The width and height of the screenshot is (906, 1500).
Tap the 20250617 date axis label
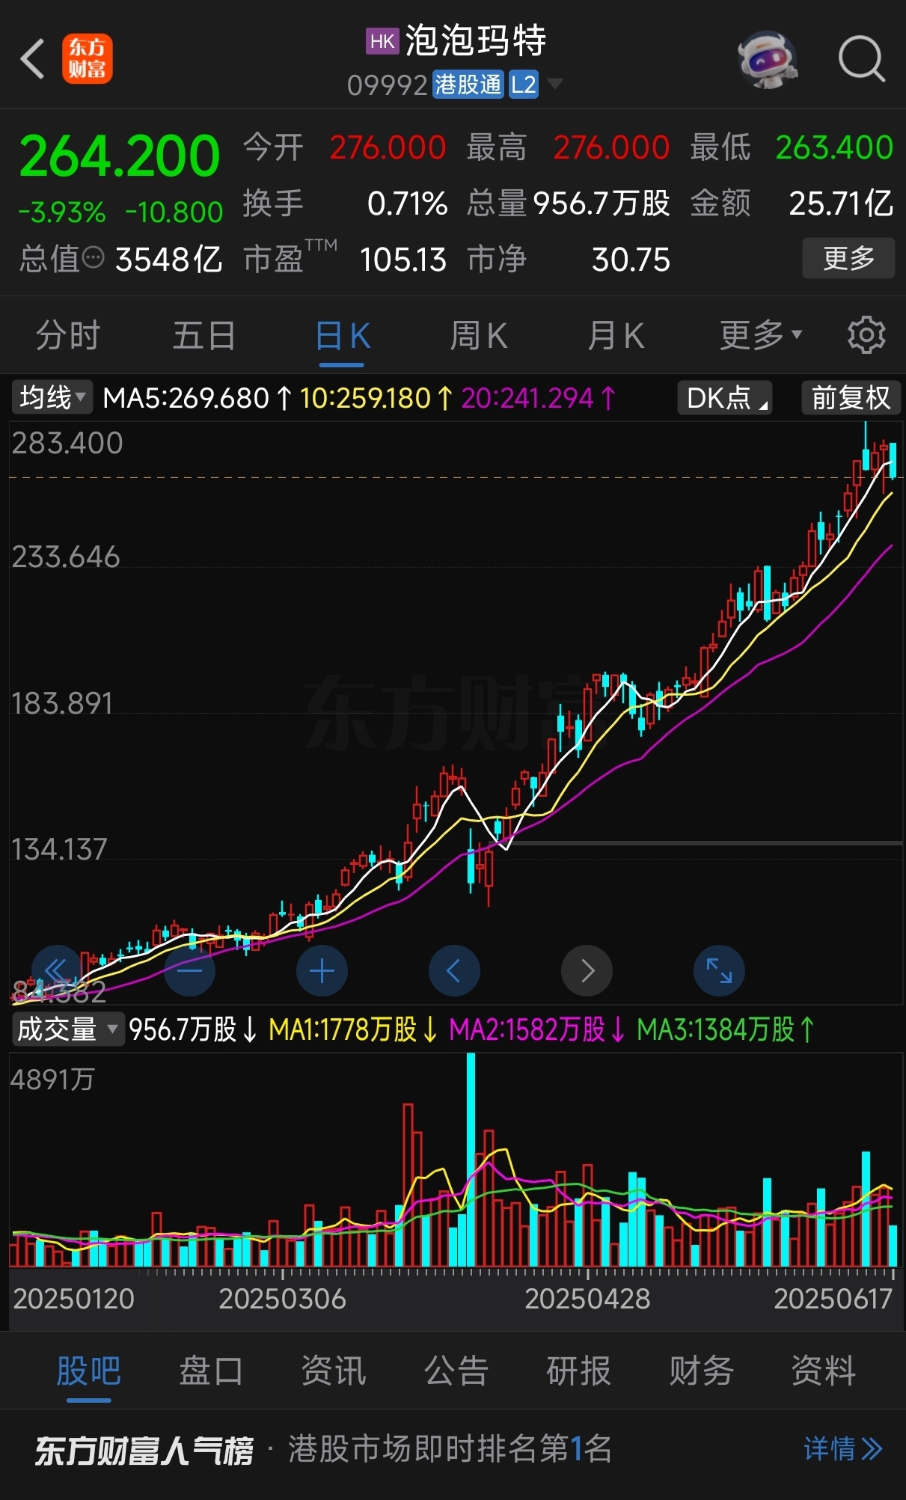[833, 1299]
